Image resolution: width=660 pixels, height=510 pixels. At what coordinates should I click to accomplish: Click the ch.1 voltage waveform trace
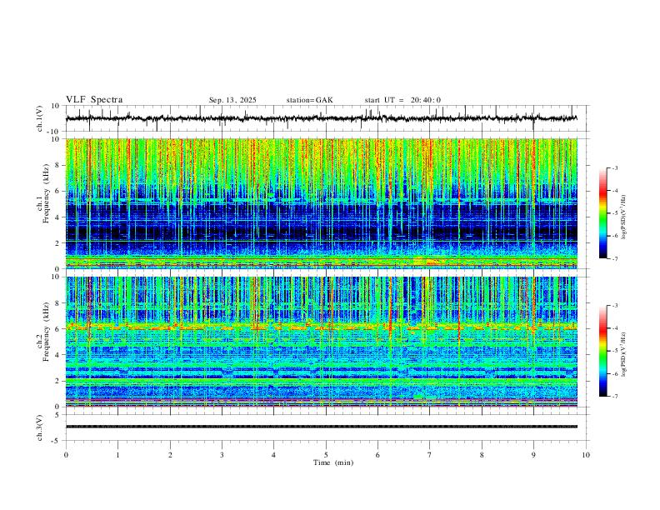(x=321, y=118)
